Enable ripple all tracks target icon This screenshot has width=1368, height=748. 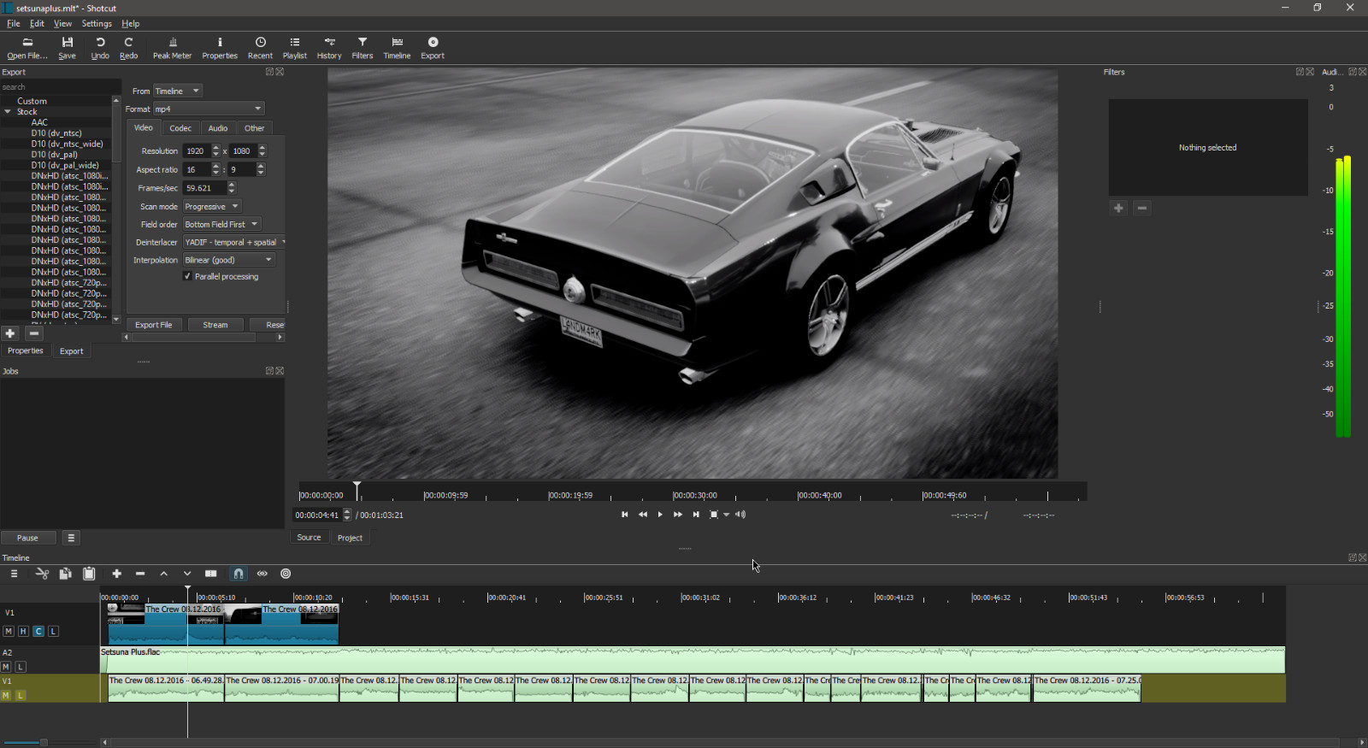pos(286,574)
